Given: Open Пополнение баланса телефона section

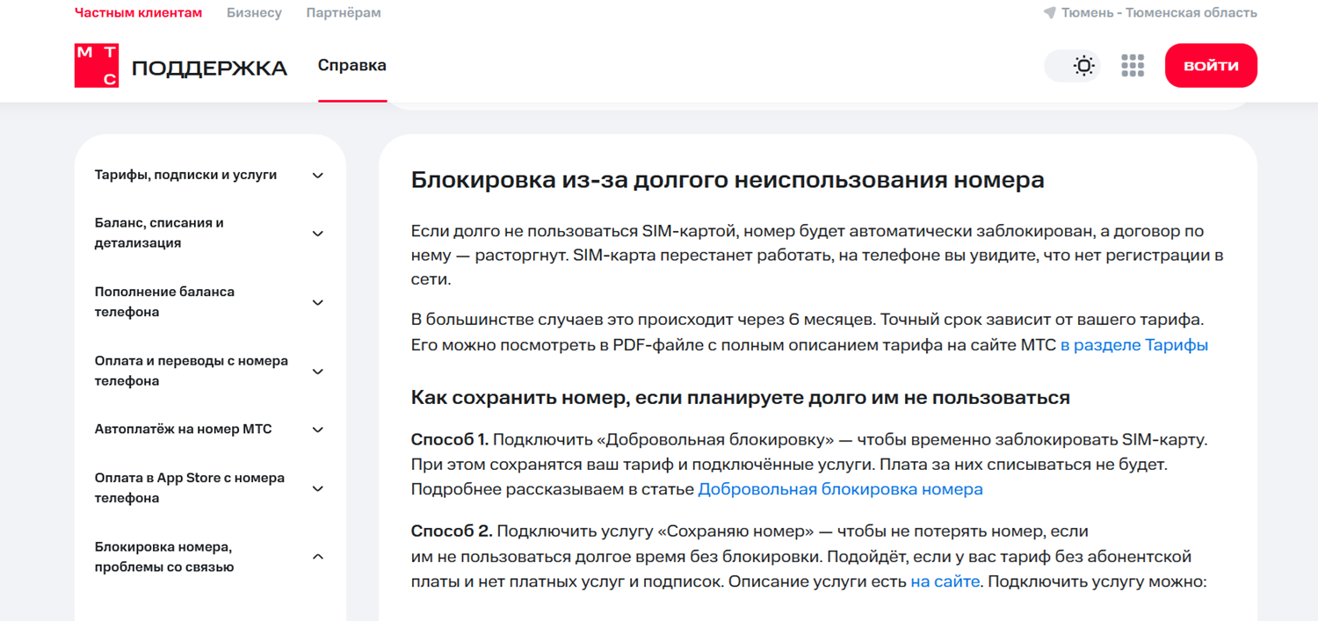Looking at the screenshot, I should point(164,301).
